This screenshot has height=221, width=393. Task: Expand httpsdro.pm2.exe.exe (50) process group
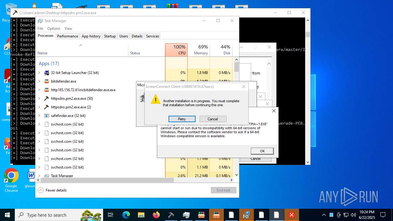coord(39,99)
